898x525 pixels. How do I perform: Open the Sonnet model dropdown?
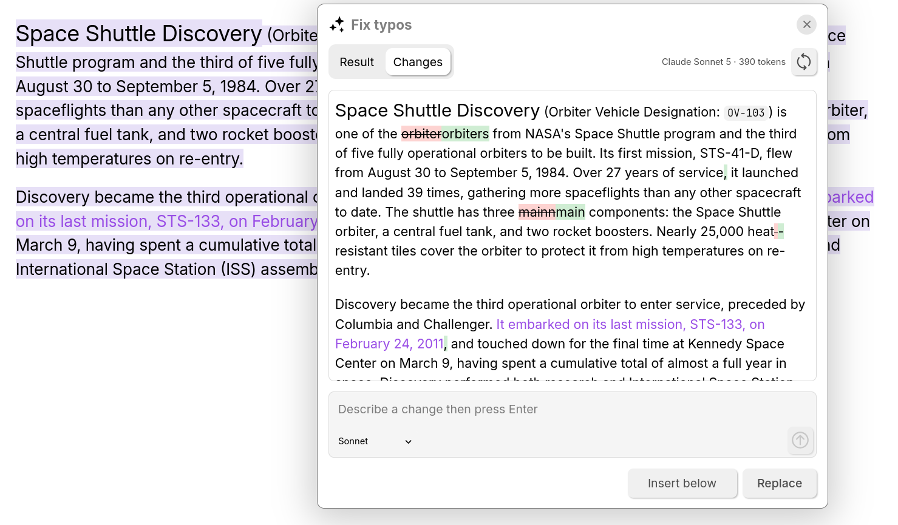coord(375,441)
